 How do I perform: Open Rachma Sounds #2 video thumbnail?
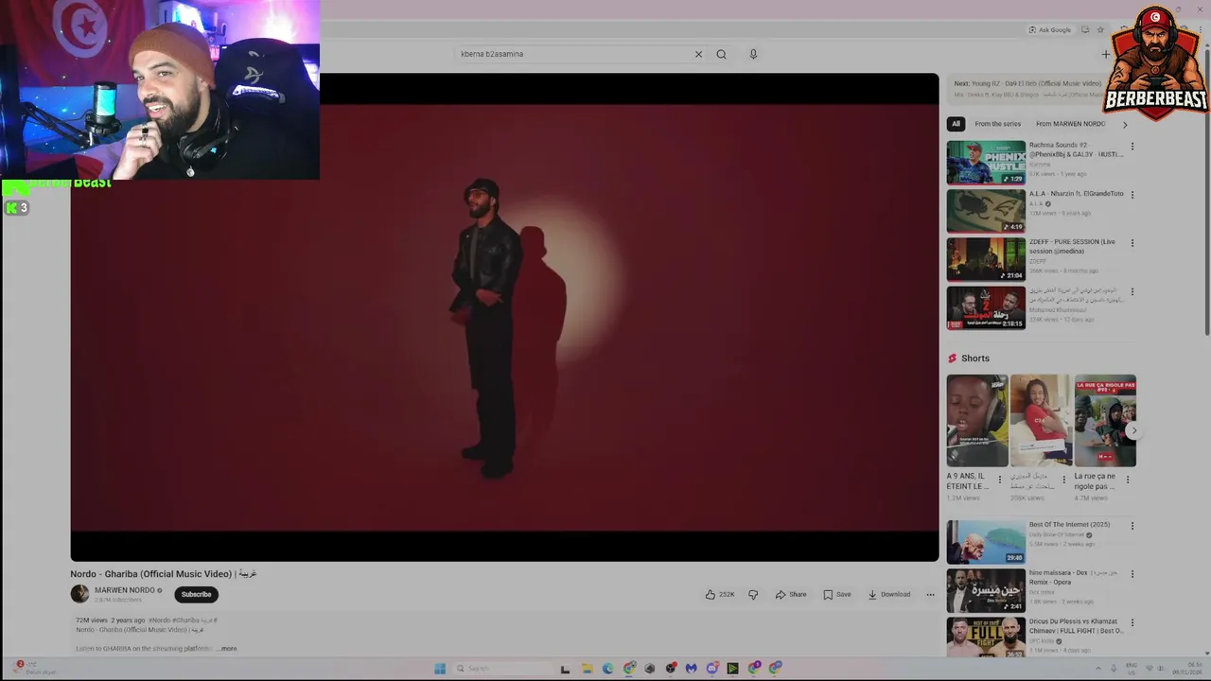tap(986, 163)
